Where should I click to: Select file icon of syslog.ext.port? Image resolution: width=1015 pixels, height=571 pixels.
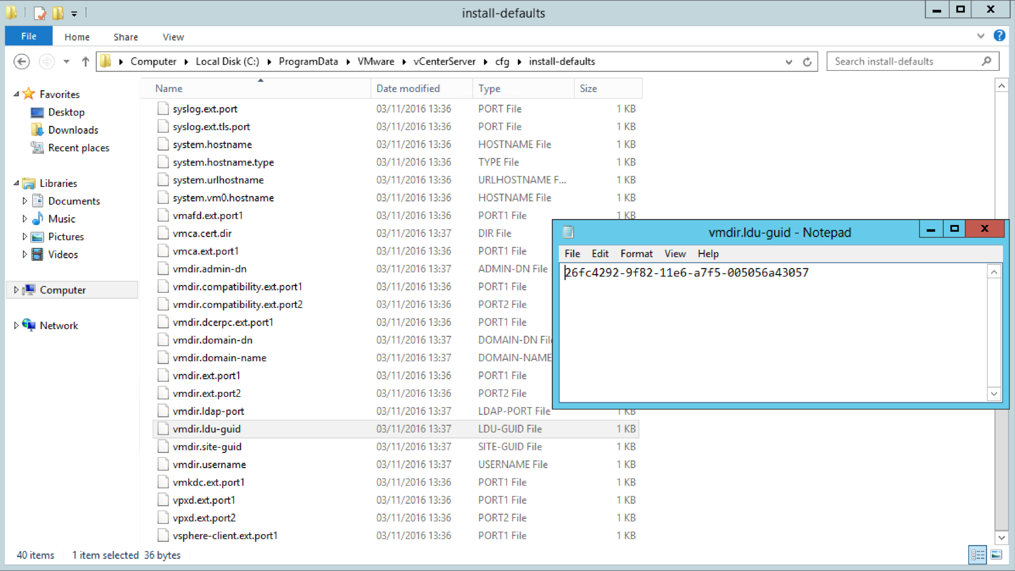point(163,108)
